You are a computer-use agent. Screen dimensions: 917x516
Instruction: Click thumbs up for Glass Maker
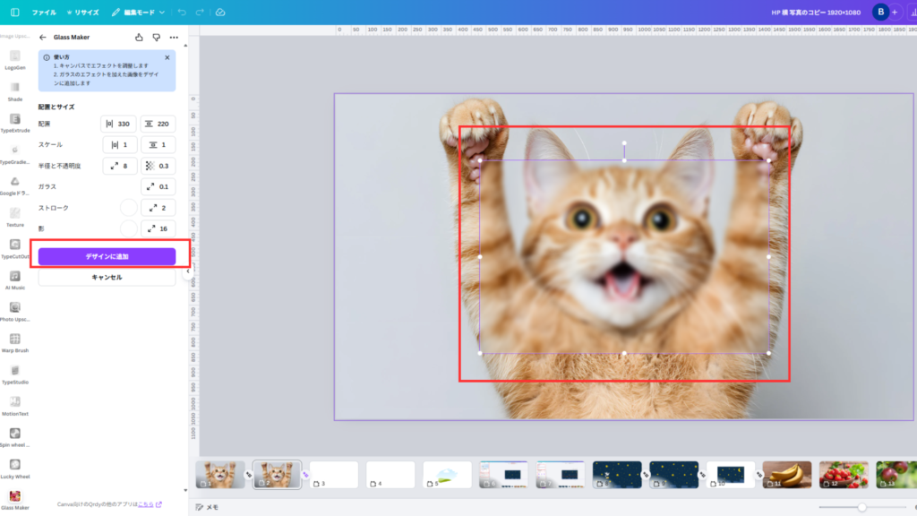point(139,38)
